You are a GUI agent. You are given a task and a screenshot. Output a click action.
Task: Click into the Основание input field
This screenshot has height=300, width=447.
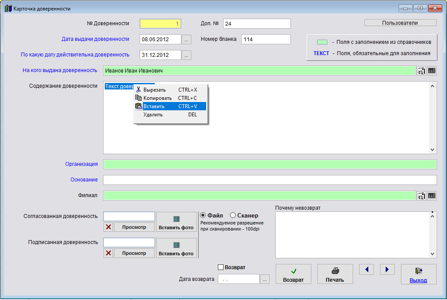point(270,180)
